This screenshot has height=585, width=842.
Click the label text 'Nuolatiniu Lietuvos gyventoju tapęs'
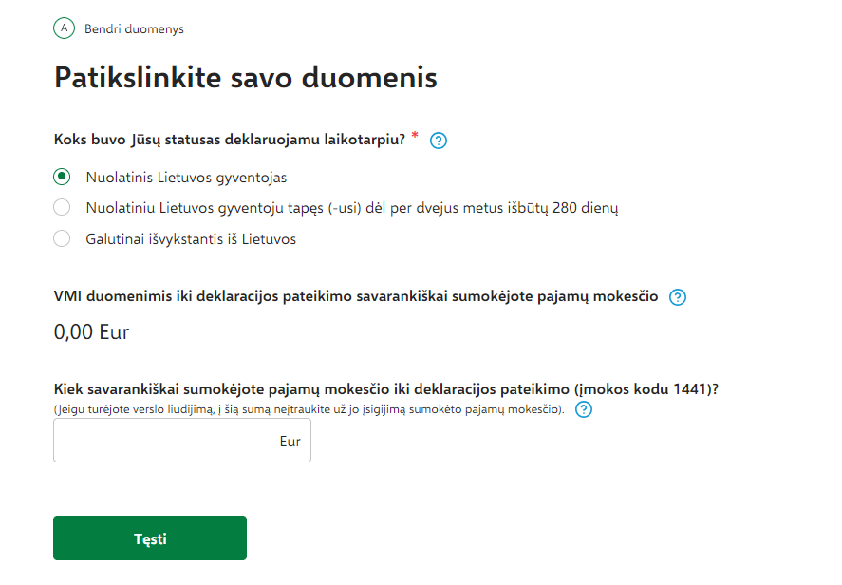click(x=352, y=208)
